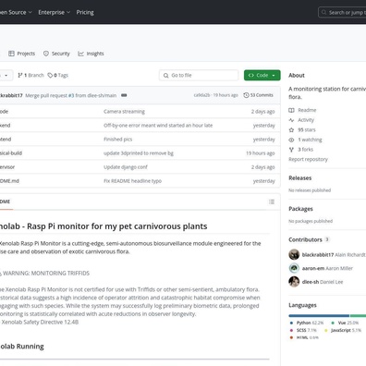Screen dimensions: 366x366
Task: Open Update django conf commit message
Action: tap(126, 167)
